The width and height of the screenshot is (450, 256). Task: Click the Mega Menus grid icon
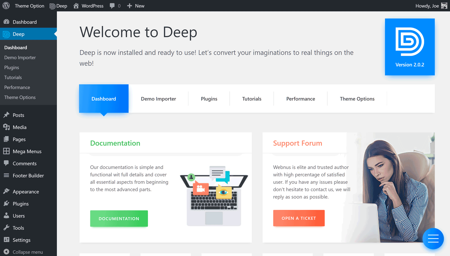click(x=6, y=151)
